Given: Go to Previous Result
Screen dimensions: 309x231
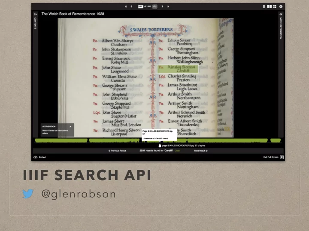Looking at the screenshot, I should (117, 151).
